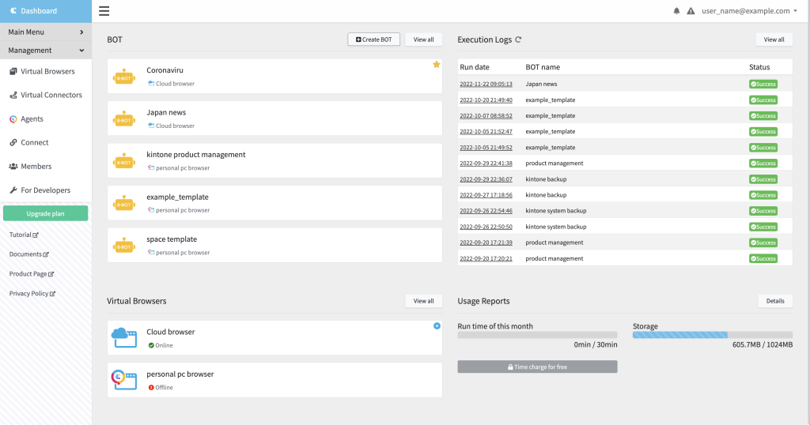
Task: Click the Upgrade plan button
Action: click(45, 213)
